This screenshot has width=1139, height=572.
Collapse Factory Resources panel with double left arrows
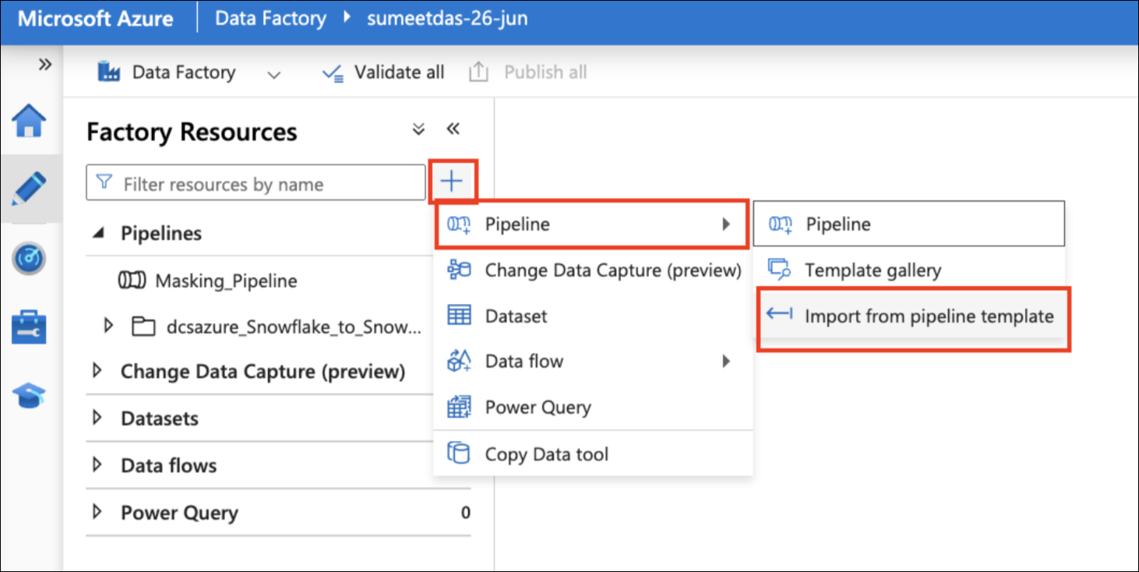(x=453, y=129)
